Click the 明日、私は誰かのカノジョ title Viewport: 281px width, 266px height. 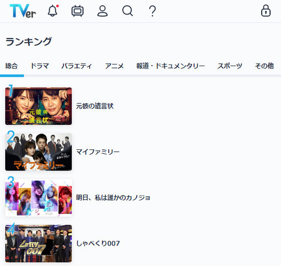[113, 197]
